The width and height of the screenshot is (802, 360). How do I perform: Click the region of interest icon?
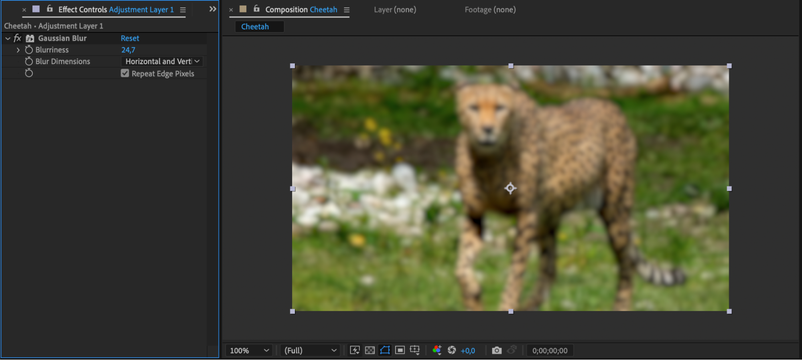click(x=400, y=350)
